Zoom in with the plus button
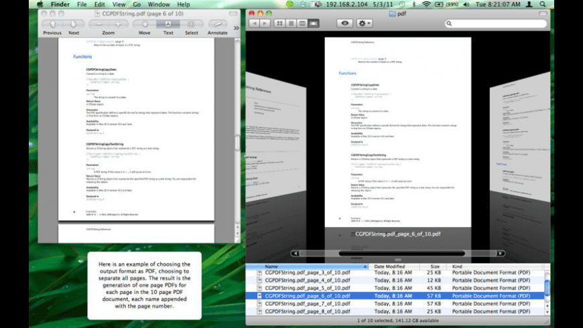Viewport: 583px width, 328px height. click(x=118, y=24)
